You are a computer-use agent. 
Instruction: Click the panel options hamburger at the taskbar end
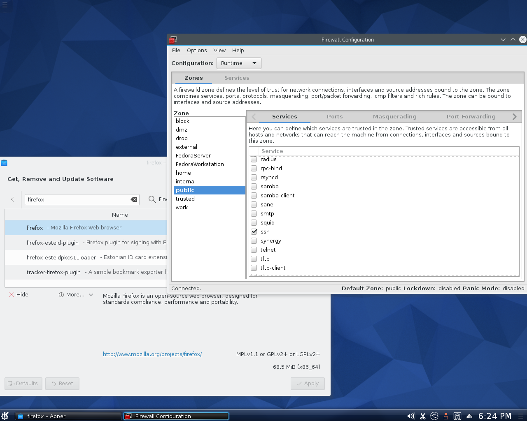tap(521, 416)
